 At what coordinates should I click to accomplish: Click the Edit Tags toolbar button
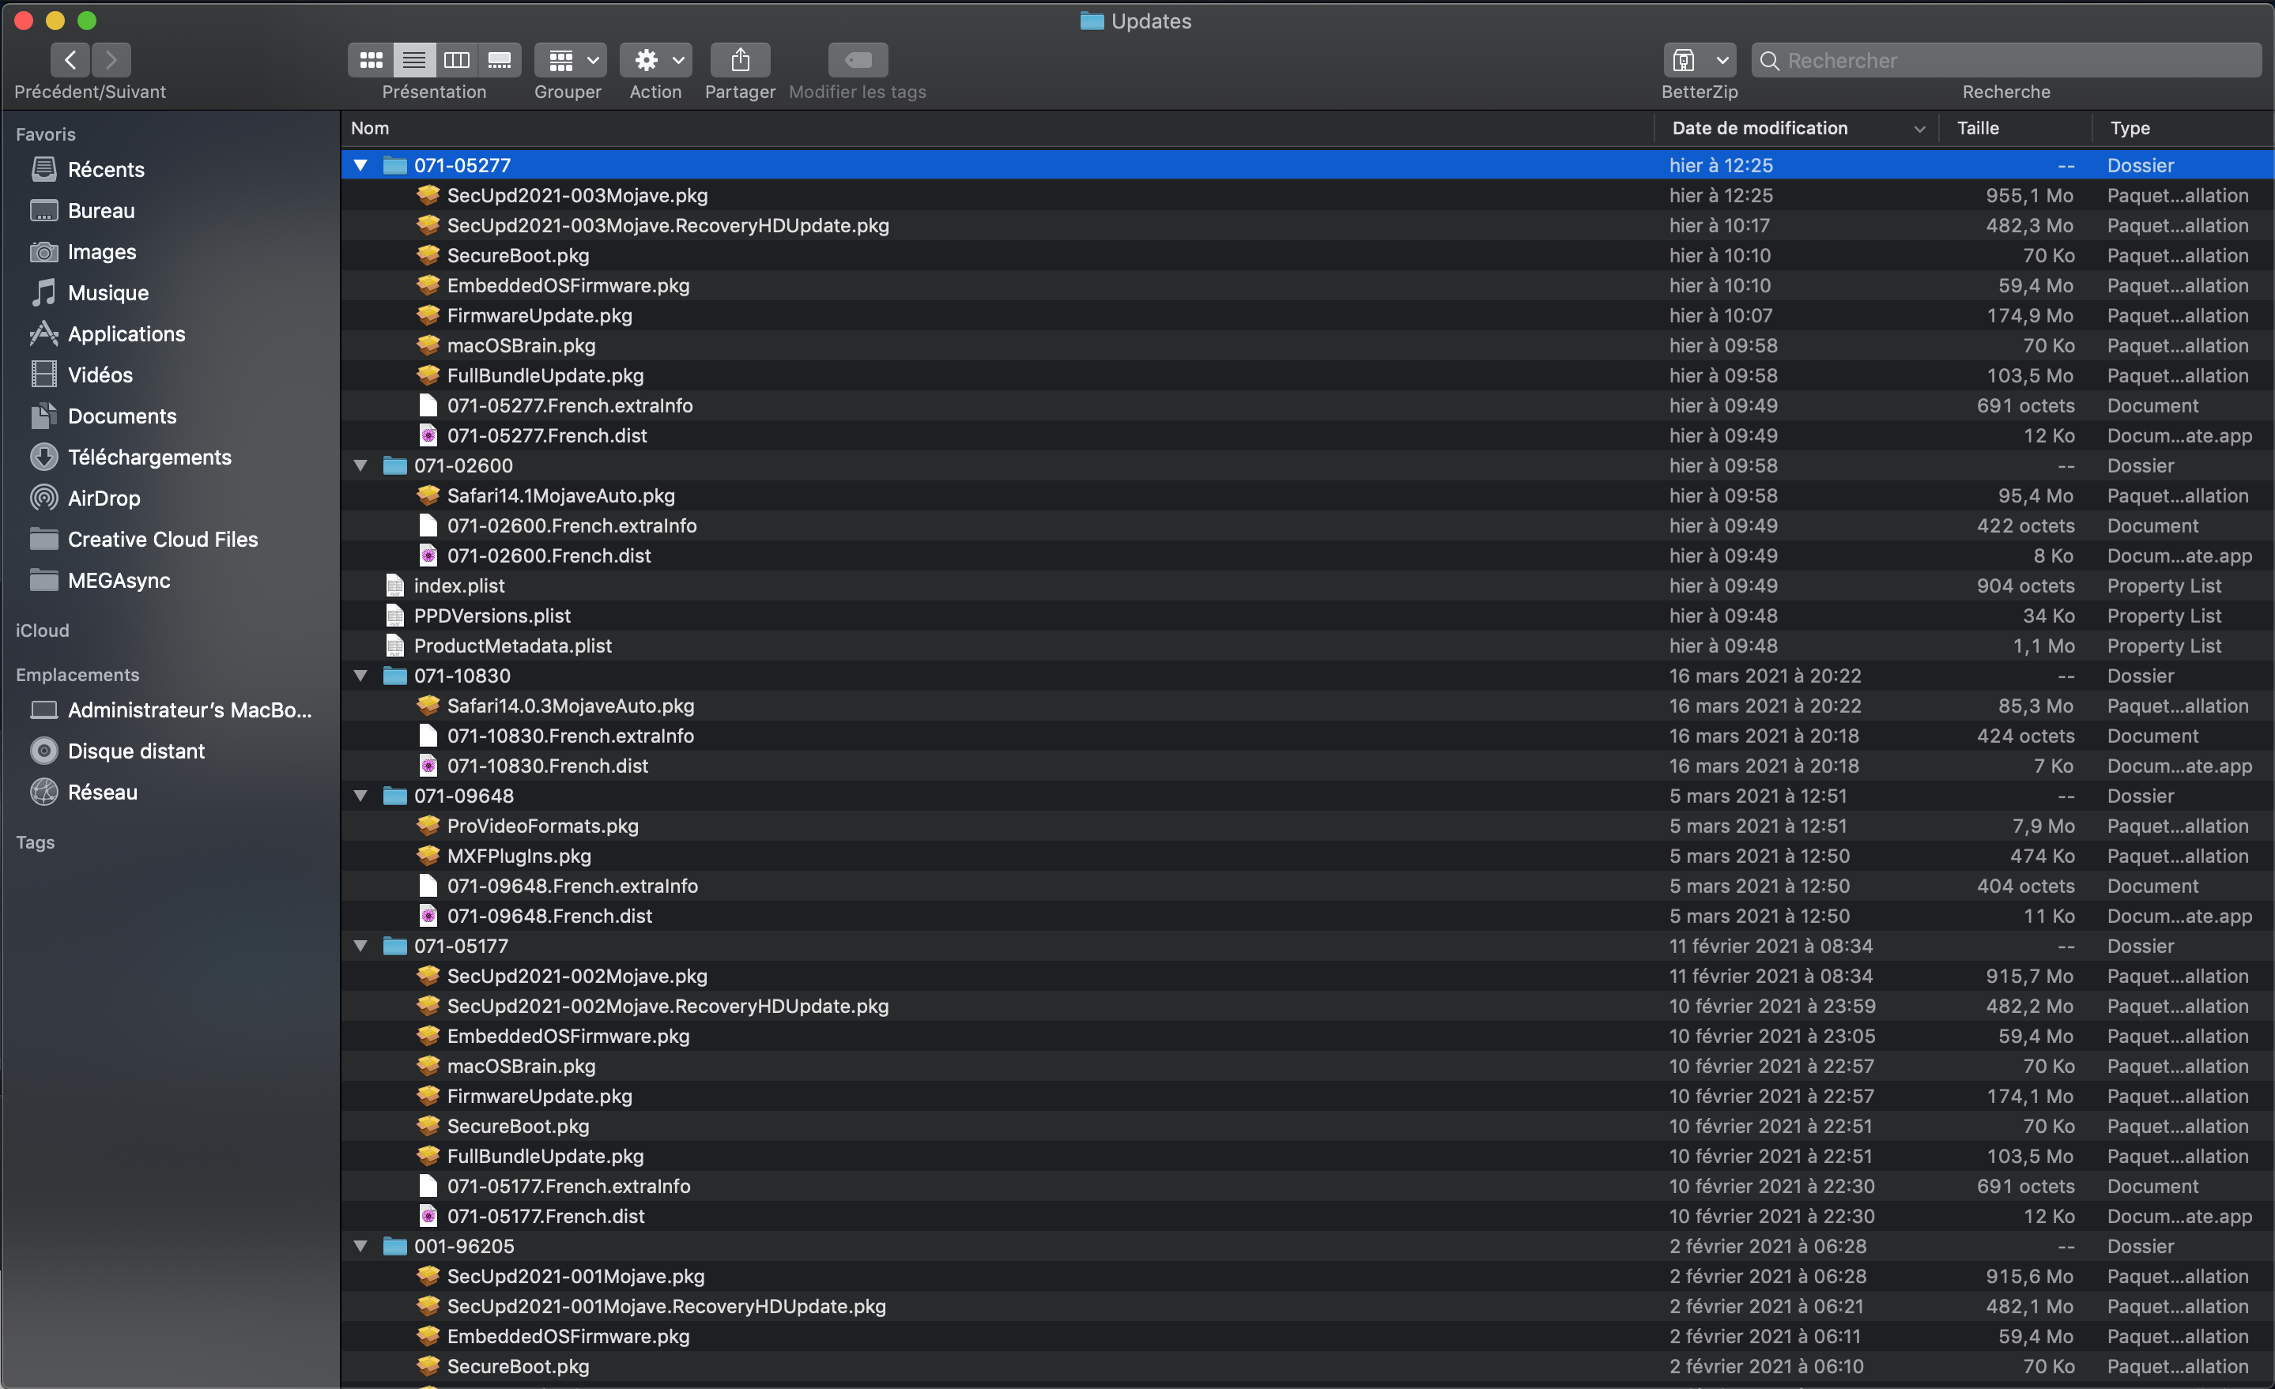coord(858,60)
